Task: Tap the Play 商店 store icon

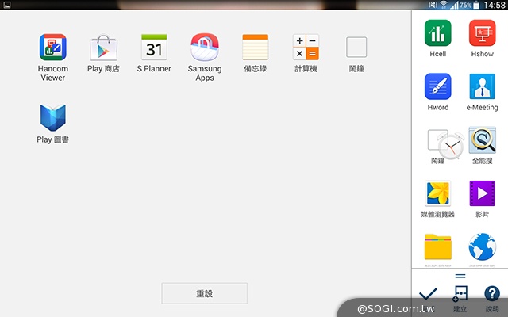Action: click(103, 48)
